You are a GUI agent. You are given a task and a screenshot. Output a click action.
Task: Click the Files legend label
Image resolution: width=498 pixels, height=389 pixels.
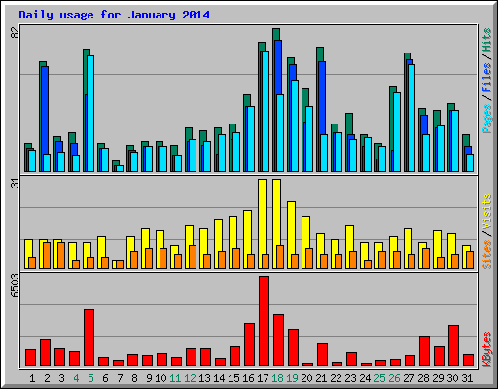click(487, 78)
